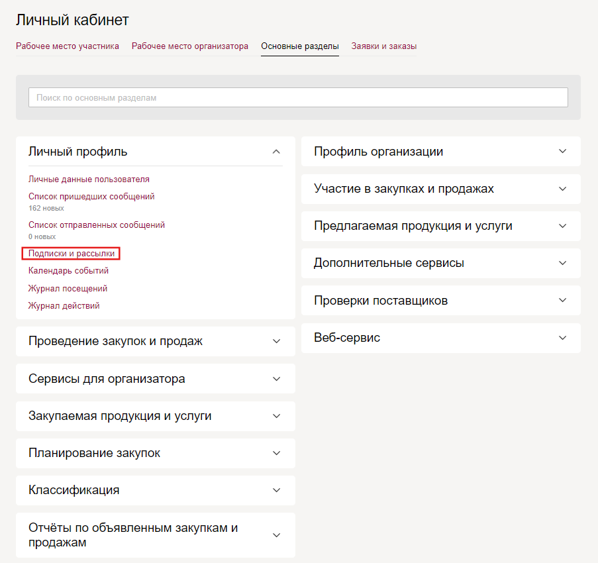Expand Предлагаемая продукция и услуги section
Viewport: 598px width, 563px height.
[562, 226]
